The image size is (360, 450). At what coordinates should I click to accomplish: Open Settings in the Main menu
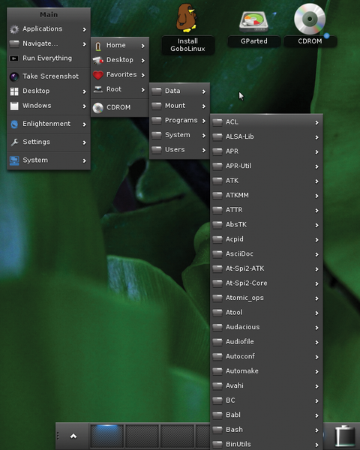point(49,142)
